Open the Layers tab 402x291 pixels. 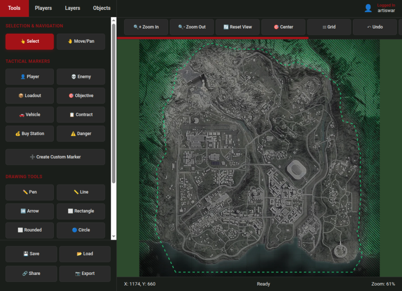coord(72,8)
